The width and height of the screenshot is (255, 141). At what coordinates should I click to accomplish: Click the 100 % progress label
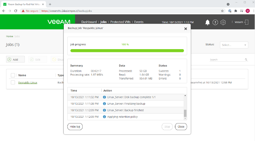(x=125, y=44)
